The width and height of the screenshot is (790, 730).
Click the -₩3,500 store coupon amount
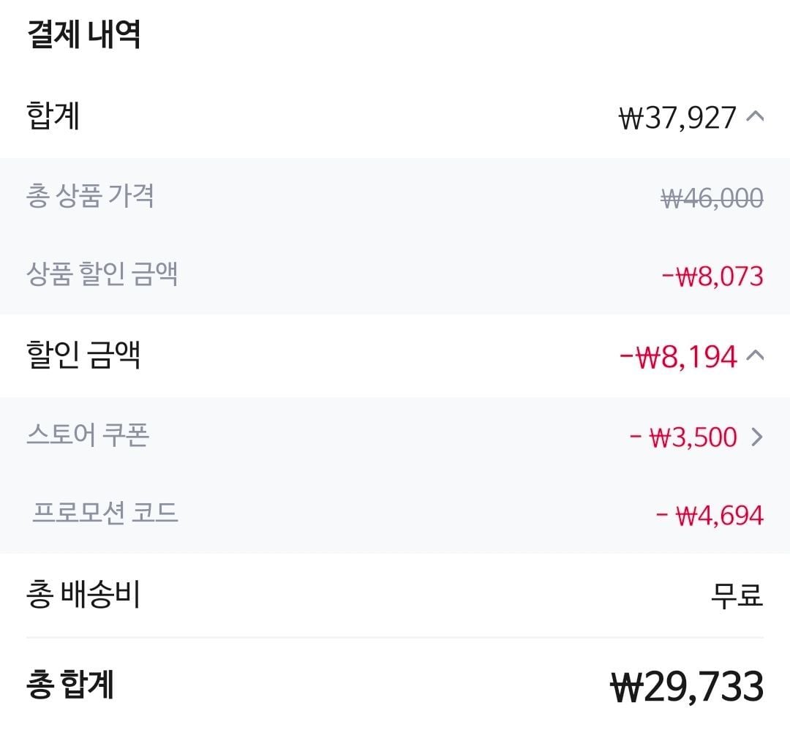683,437
